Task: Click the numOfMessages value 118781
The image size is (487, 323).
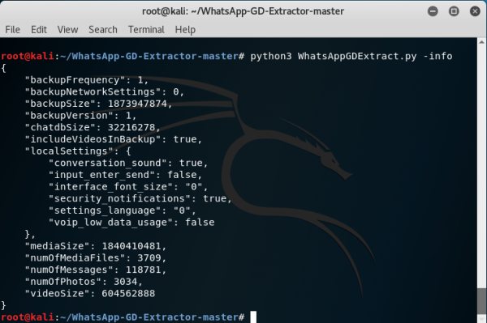Action: 143,270
